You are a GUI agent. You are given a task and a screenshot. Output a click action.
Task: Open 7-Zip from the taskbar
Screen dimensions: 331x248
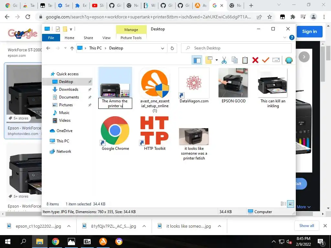click(87, 242)
